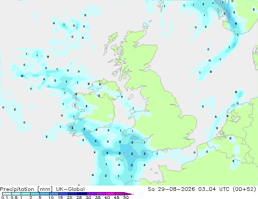The height and width of the screenshot is (199, 258).
Task: Click the 30 to 35 mm legend swatch
Action: point(91,194)
